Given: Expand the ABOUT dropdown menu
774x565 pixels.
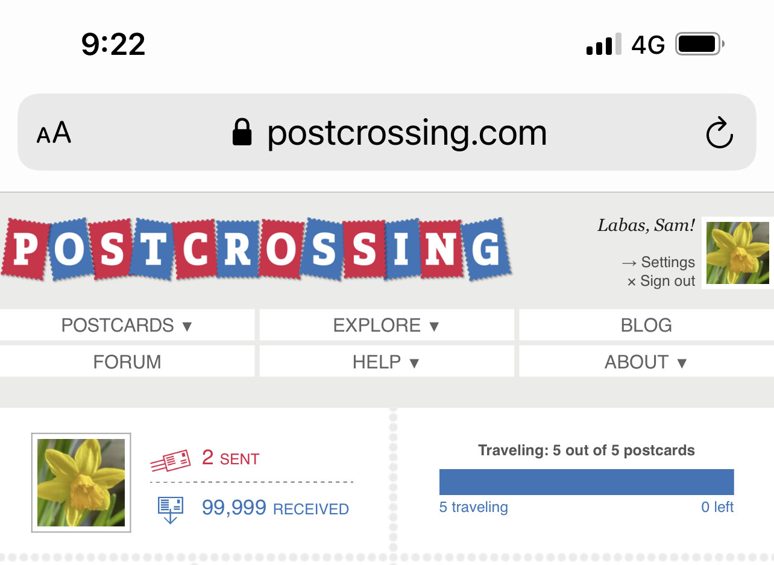Looking at the screenshot, I should point(646,362).
